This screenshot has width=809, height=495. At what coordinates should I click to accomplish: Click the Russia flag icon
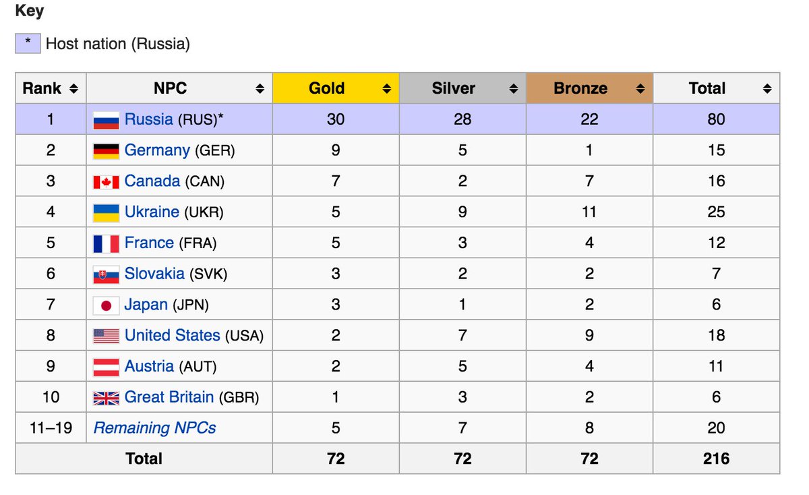pyautogui.click(x=106, y=120)
